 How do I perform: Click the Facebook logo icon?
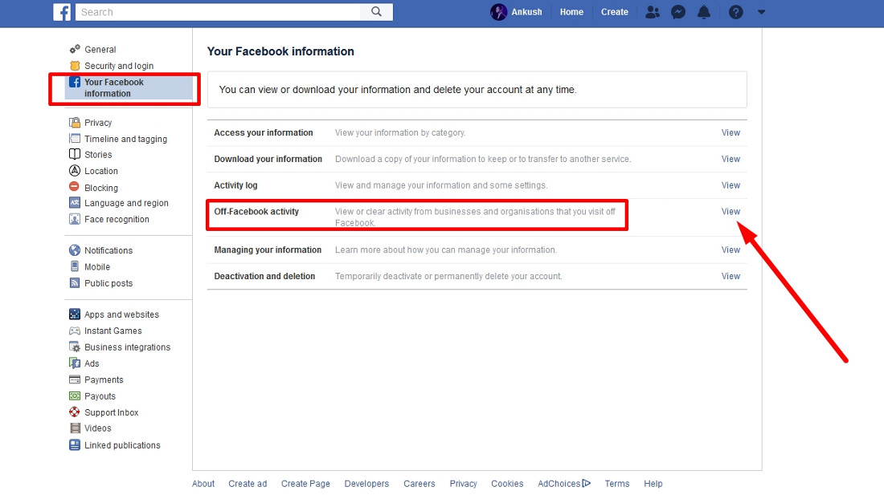pyautogui.click(x=62, y=12)
